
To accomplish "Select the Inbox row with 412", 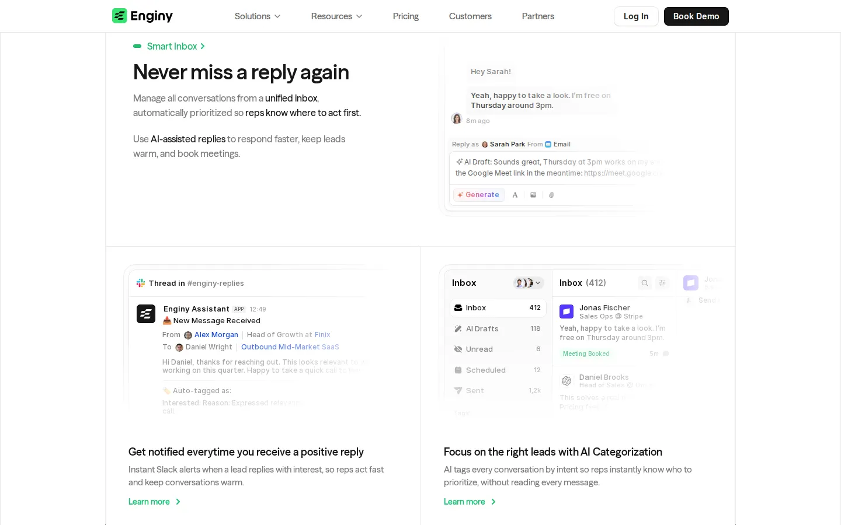I will pyautogui.click(x=498, y=308).
